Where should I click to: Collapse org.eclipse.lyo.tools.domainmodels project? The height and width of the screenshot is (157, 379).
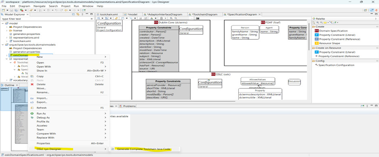click(x=2, y=45)
